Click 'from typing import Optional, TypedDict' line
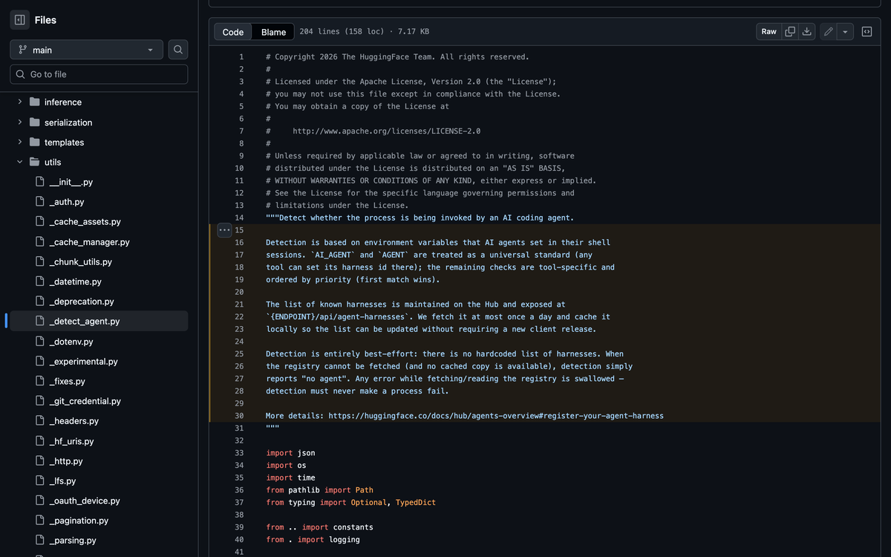This screenshot has width=891, height=557. click(350, 502)
